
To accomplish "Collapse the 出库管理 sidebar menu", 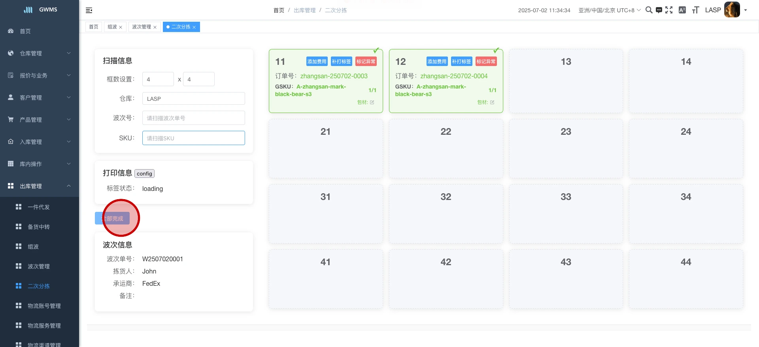I will (x=39, y=186).
